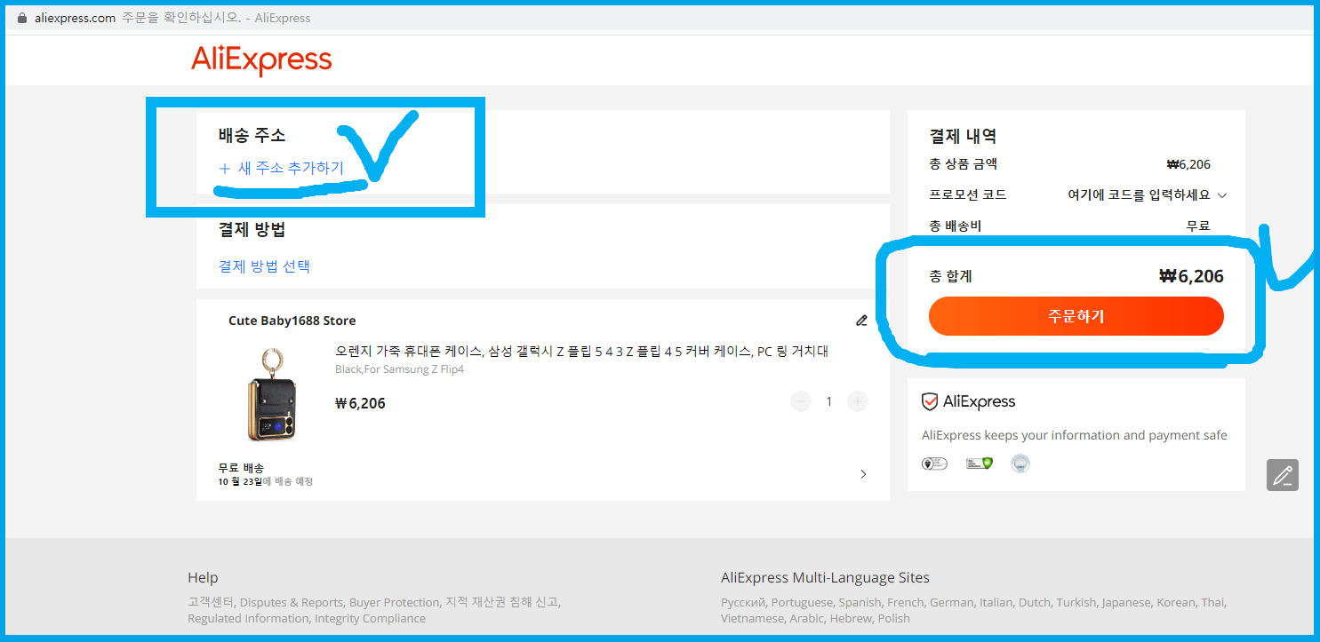Increase item quantity with plus button
Image resolution: width=1320 pixels, height=642 pixels.
click(857, 401)
